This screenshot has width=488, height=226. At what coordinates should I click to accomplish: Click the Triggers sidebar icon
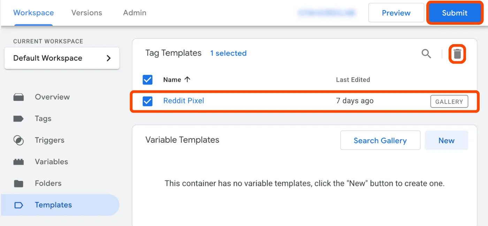click(18, 140)
